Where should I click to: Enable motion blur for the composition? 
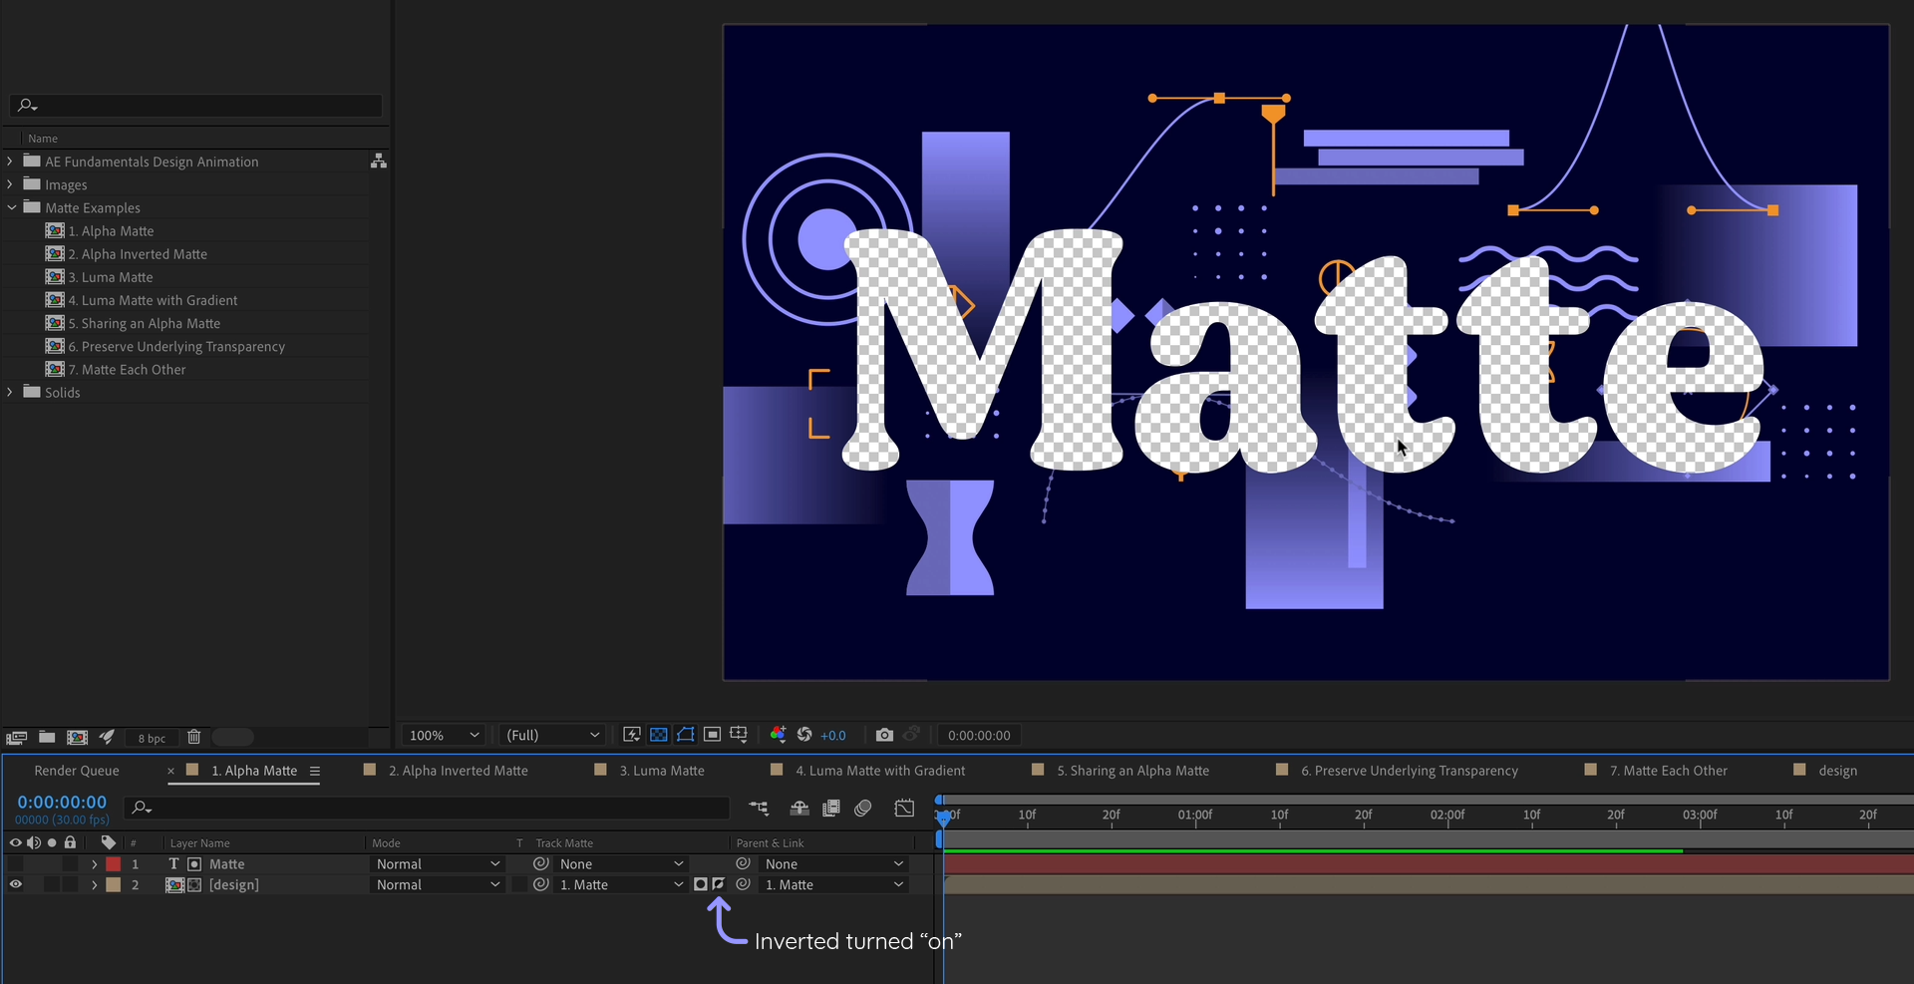click(x=863, y=809)
